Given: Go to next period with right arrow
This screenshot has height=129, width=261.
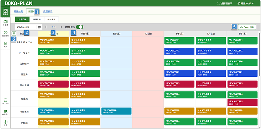Looking at the screenshot, I should tap(61, 27).
